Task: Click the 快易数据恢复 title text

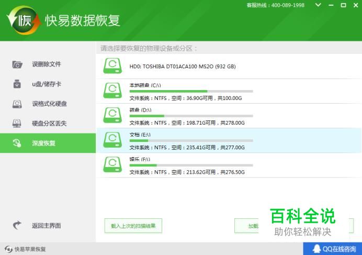Action: [x=83, y=20]
